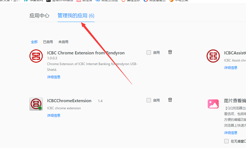246x148 pixels.
Task: Open 详细信息 link under ICBCChromeExtension
Action: click(x=54, y=115)
